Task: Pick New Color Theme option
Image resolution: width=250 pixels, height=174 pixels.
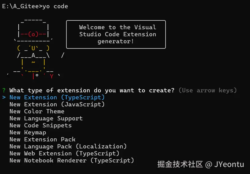Action: (x=37, y=112)
